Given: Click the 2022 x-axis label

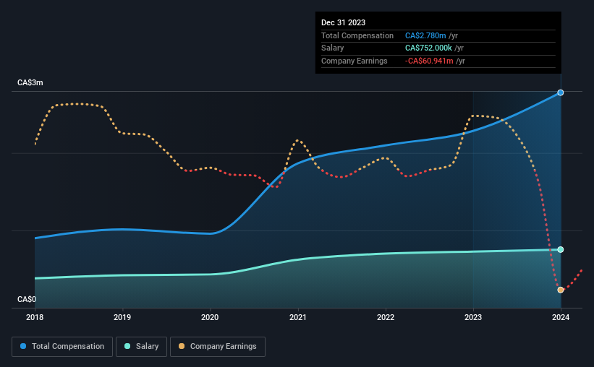Looking at the screenshot, I should 386,317.
